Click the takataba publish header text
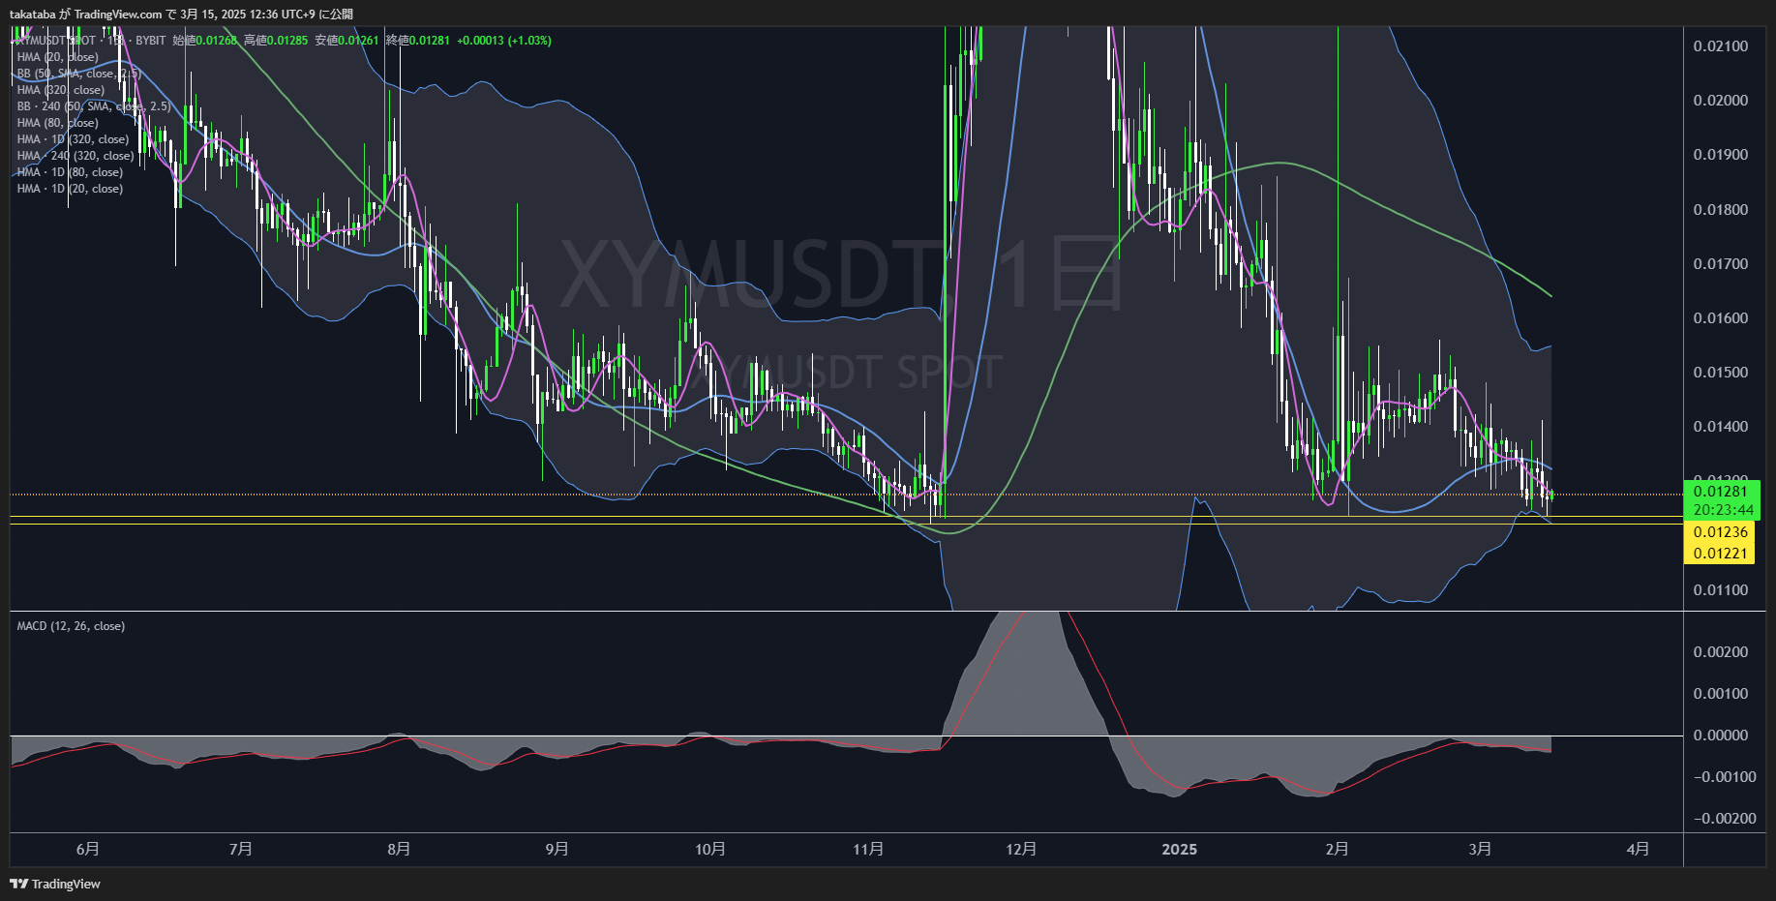1776x901 pixels. click(181, 14)
